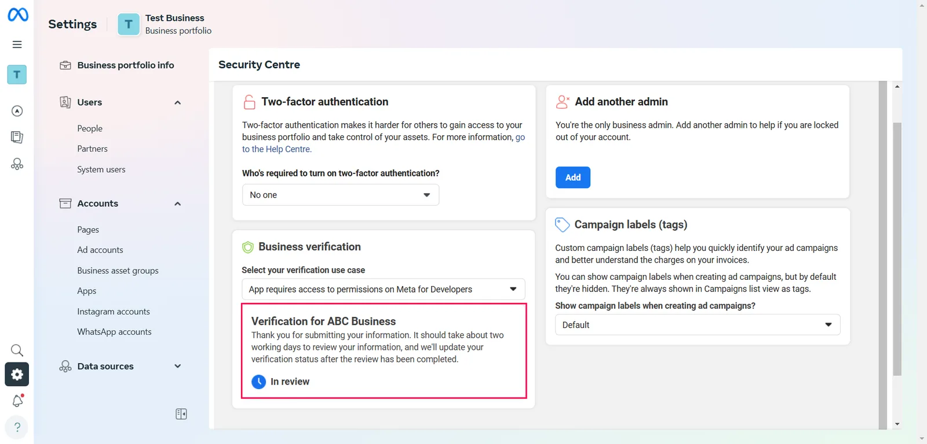Open Partners in sidebar

[93, 149]
